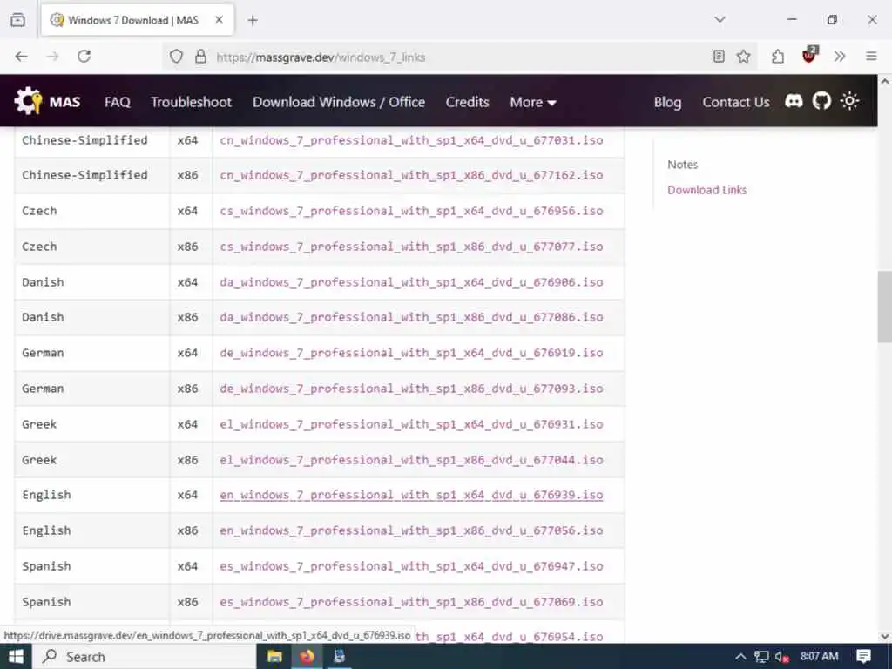Click the page vertical scrollbar thumb
Image resolution: width=892 pixels, height=669 pixels.
[885, 307]
